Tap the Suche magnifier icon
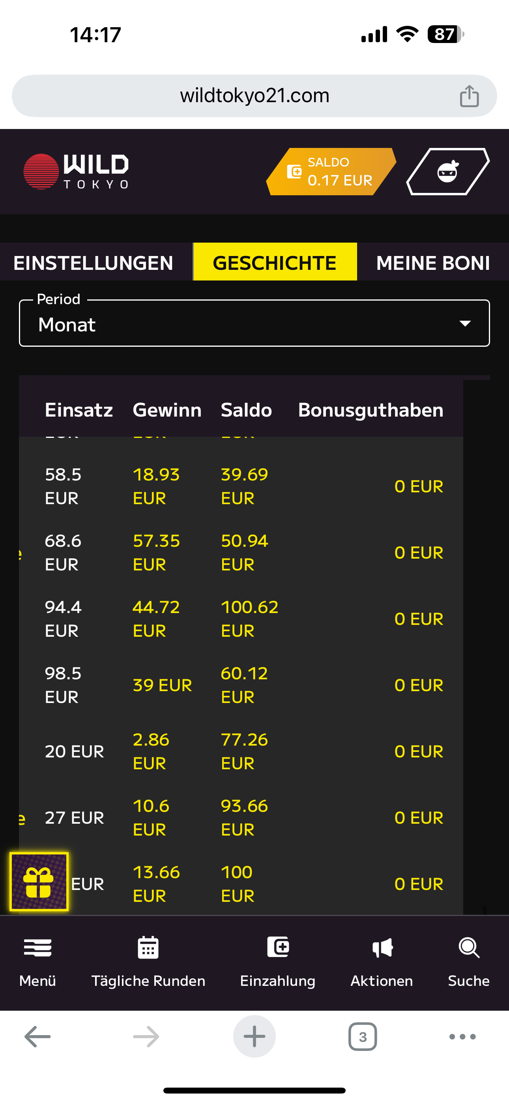This screenshot has width=509, height=1103. tap(469, 947)
